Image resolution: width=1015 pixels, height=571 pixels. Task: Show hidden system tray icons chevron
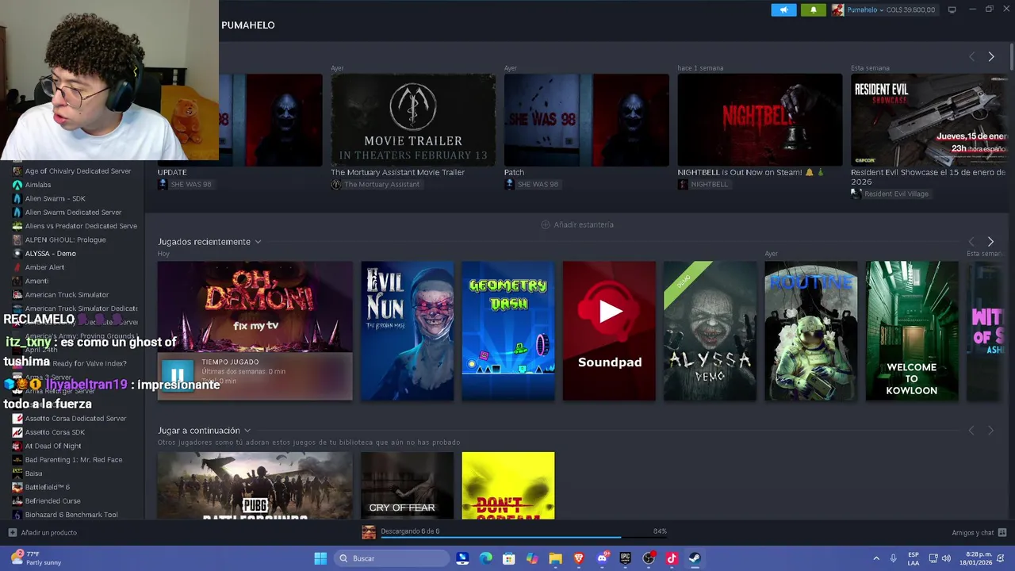[x=876, y=558]
